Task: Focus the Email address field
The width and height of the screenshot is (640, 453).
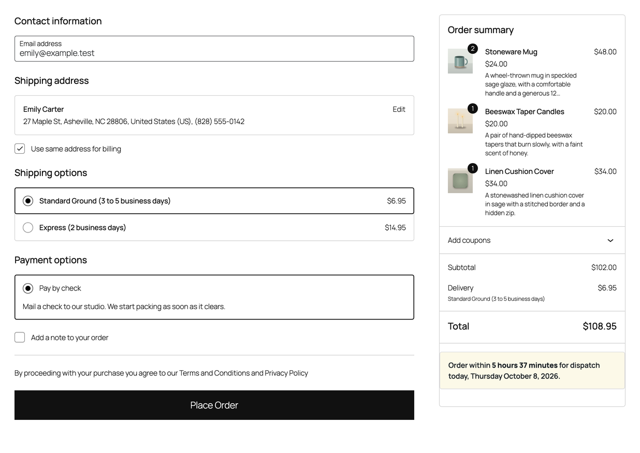Action: point(214,49)
